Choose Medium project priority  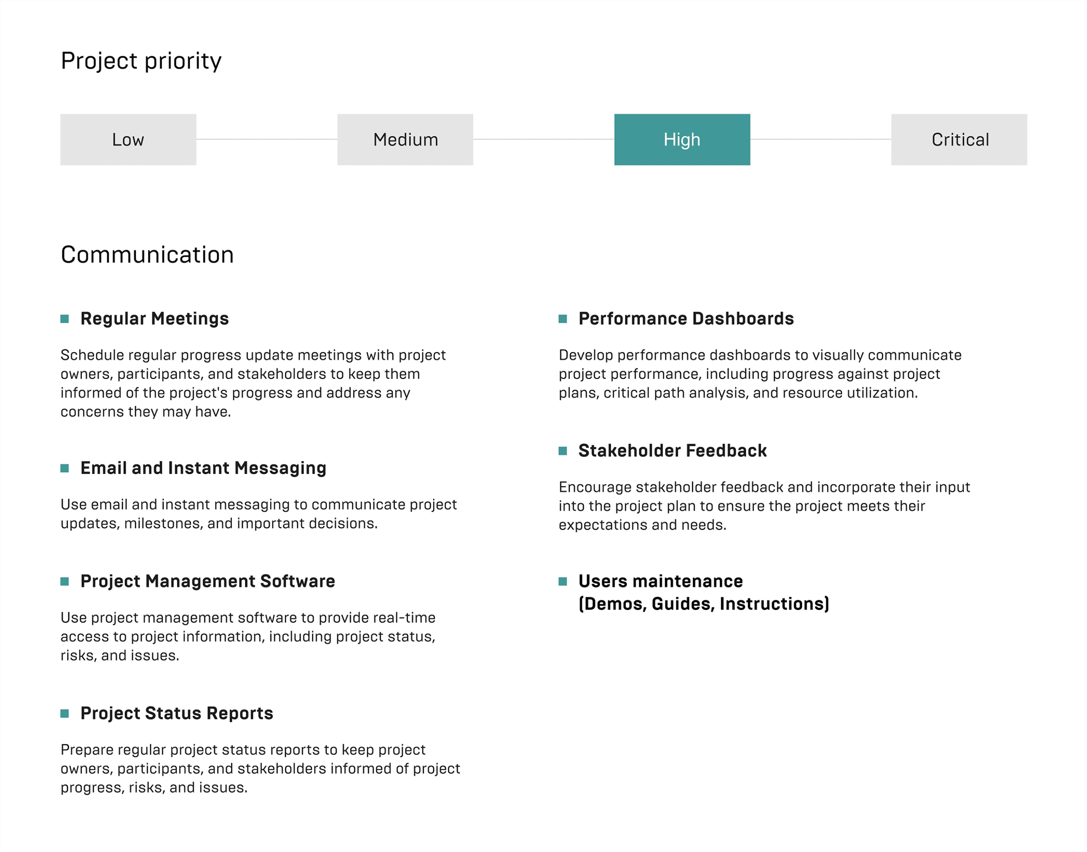[x=405, y=140]
